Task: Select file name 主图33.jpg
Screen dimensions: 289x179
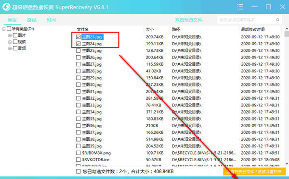Action: click(92, 105)
